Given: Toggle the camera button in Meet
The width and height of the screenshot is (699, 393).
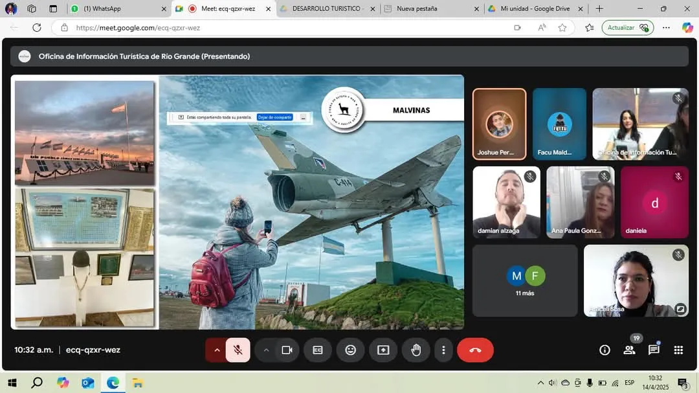Looking at the screenshot, I should pos(287,350).
